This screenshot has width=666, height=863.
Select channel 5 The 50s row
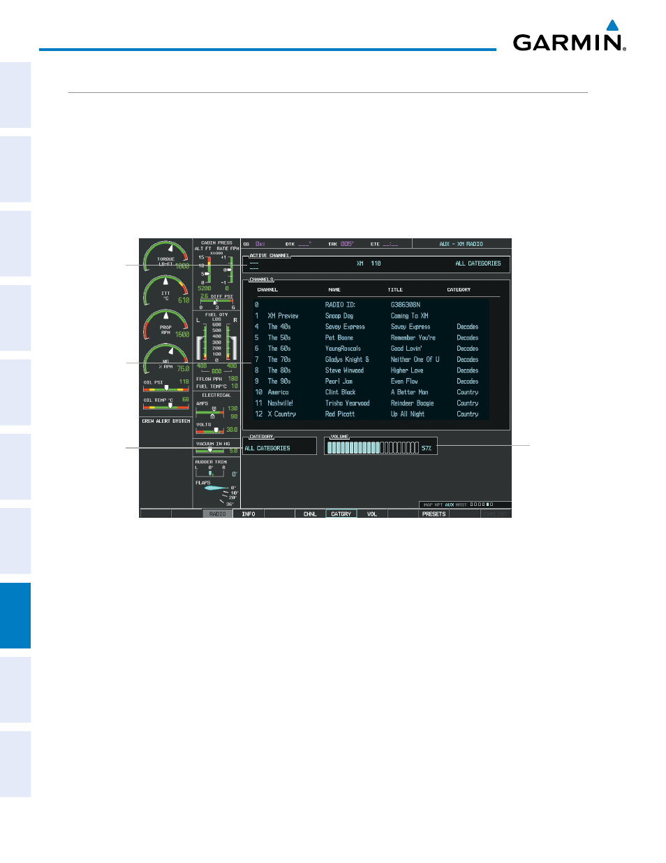click(x=370, y=338)
